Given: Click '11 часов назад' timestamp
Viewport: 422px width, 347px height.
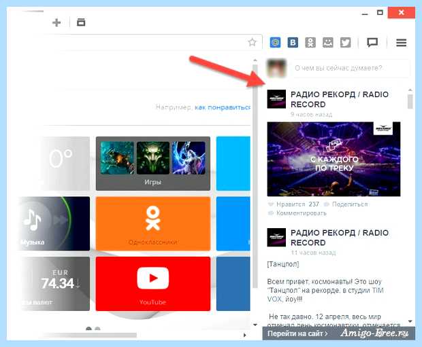Looking at the screenshot, I should 314,253.
